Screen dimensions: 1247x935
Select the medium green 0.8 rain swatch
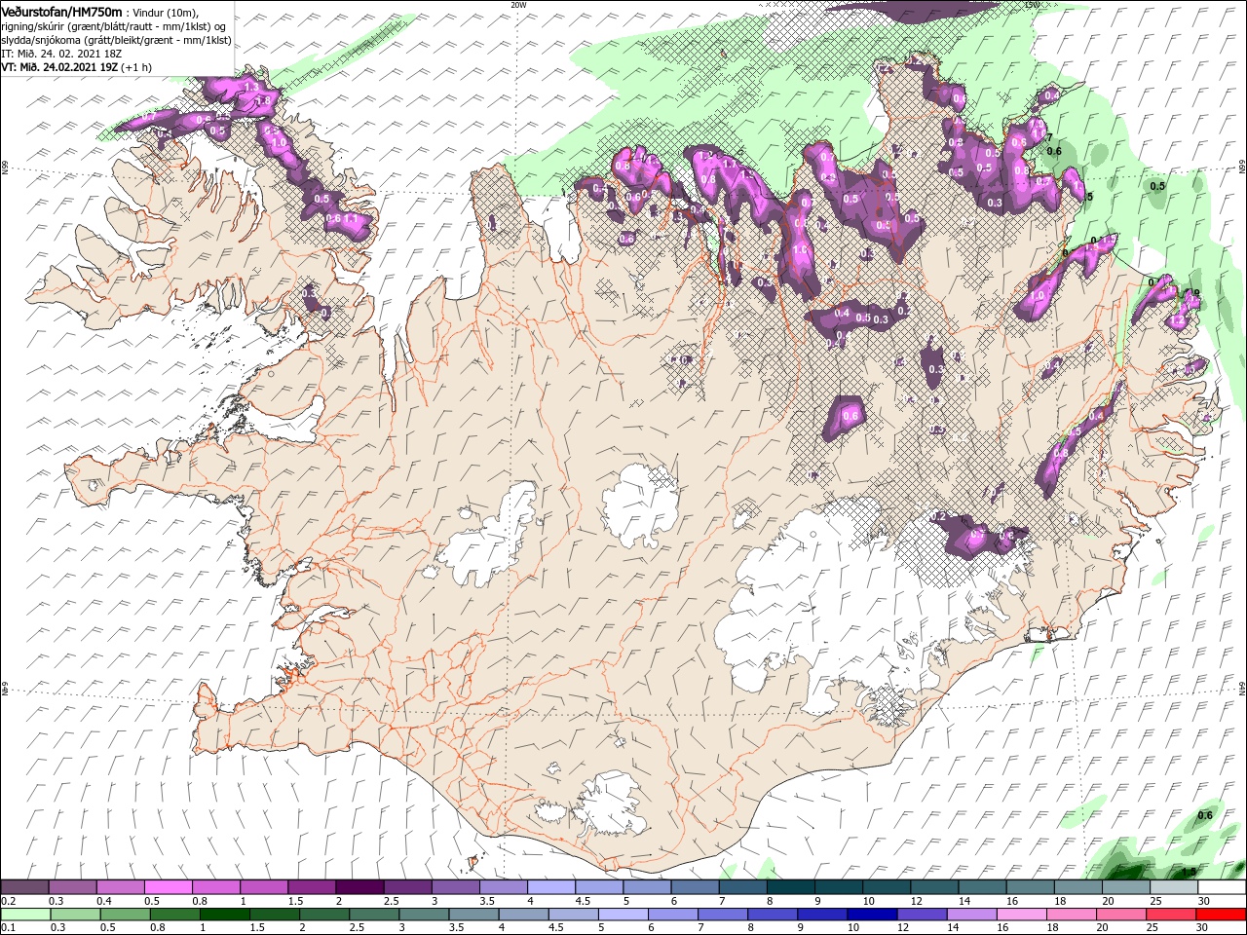pos(174,915)
